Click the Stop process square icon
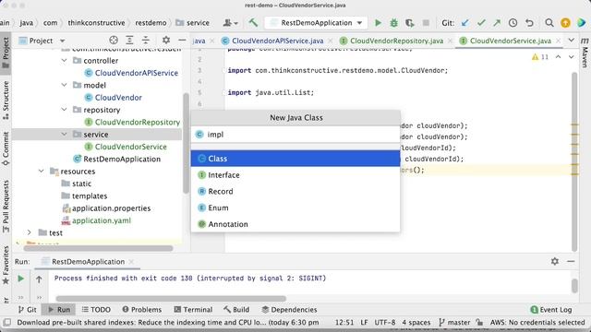Screen dimensions: 591x332 (x=426, y=23)
